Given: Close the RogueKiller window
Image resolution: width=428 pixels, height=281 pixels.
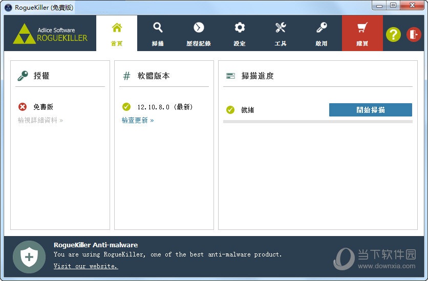Looking at the screenshot, I should point(412,6).
